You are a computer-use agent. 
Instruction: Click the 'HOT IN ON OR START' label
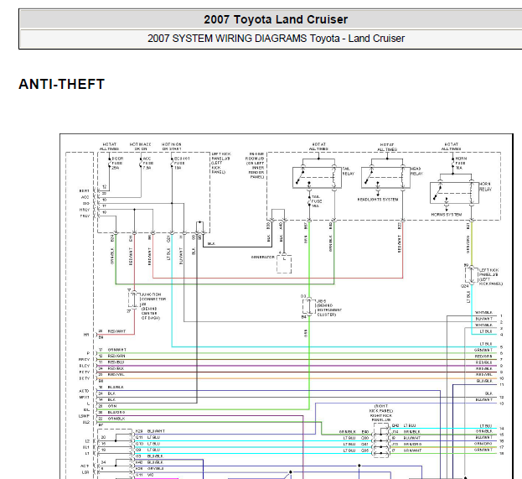pyautogui.click(x=172, y=147)
